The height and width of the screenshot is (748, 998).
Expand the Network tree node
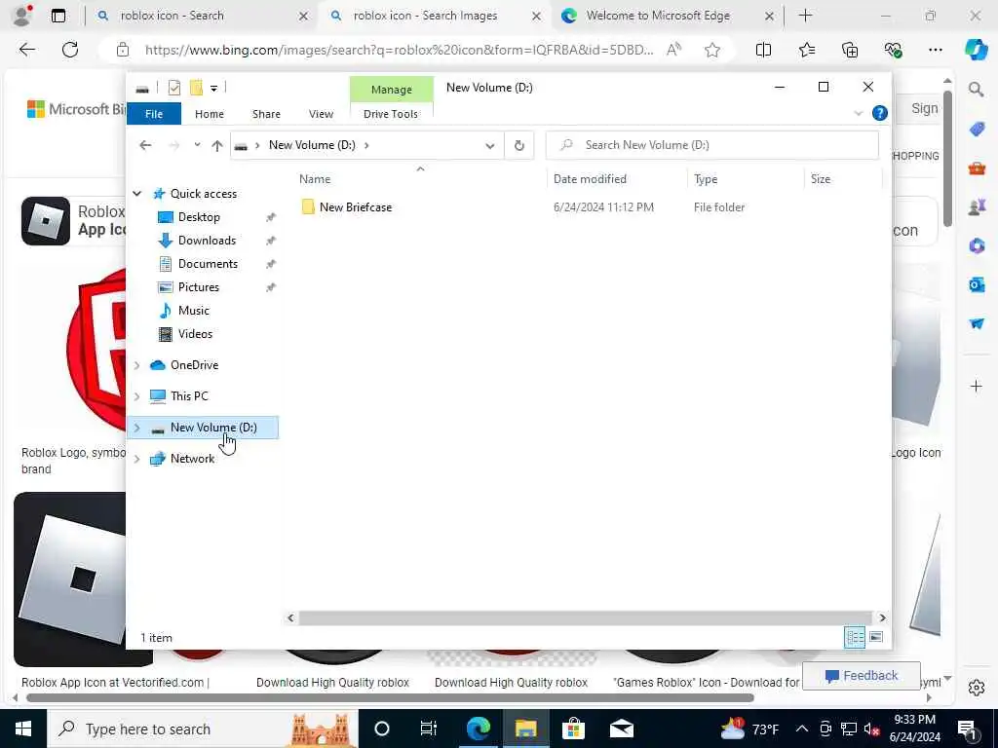(x=136, y=459)
